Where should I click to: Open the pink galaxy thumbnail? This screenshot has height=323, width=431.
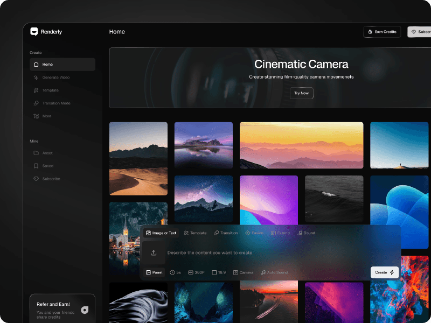(334, 303)
